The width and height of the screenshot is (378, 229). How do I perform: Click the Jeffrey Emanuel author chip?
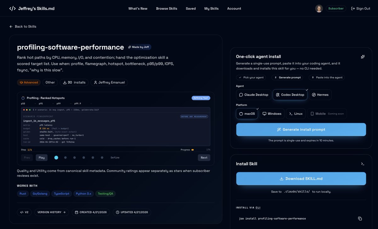tap(109, 82)
